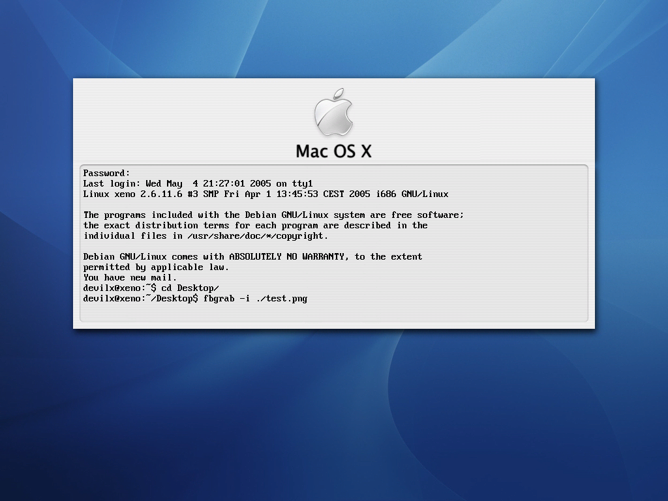668x501 pixels.
Task: Click the "Mac OS X" title text
Action: coord(333,151)
